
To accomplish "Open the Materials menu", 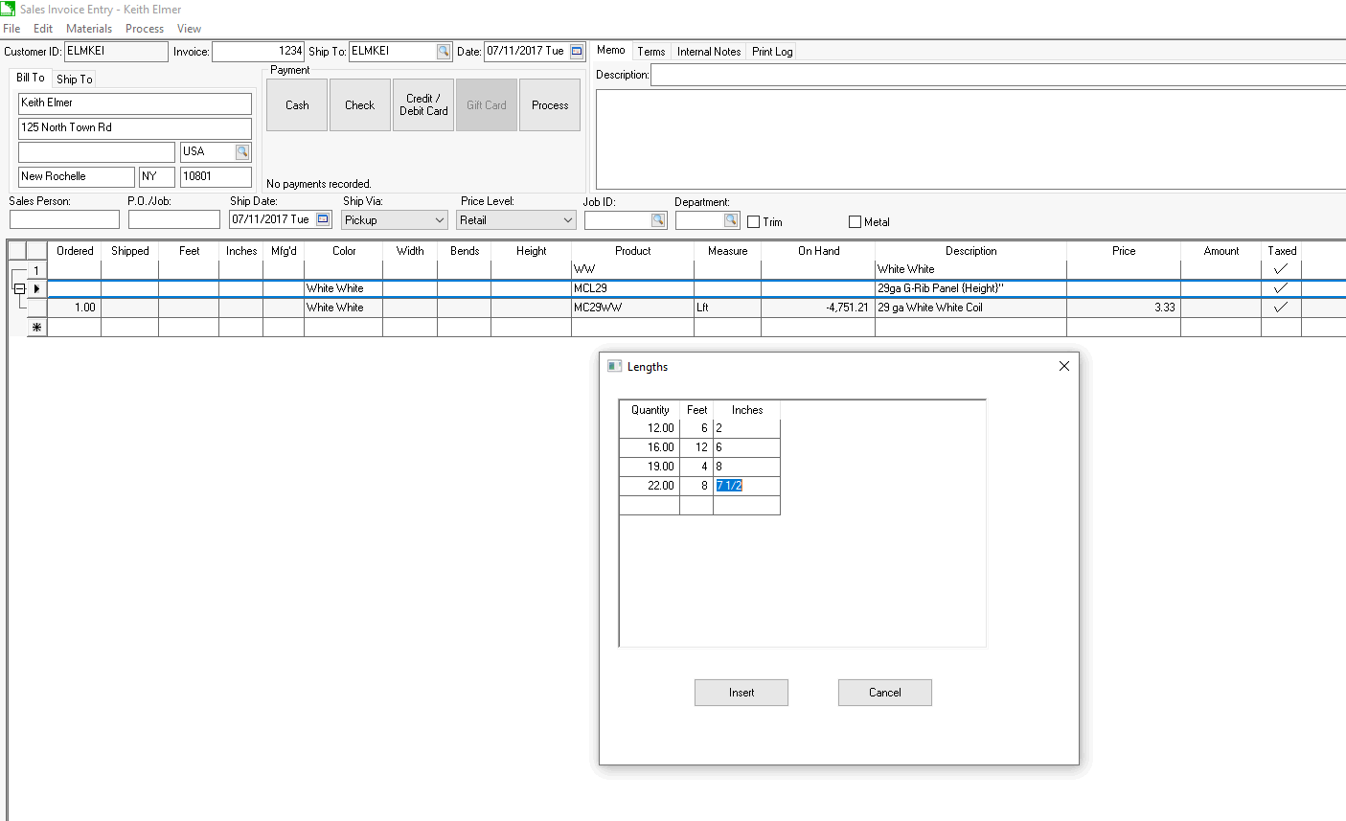I will point(89,29).
